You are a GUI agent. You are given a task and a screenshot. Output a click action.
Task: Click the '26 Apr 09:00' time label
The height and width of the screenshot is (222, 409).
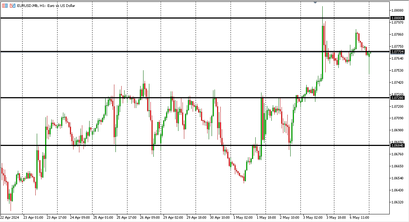coord(150,218)
